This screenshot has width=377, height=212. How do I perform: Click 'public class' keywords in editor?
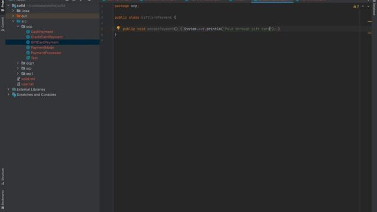tap(127, 17)
